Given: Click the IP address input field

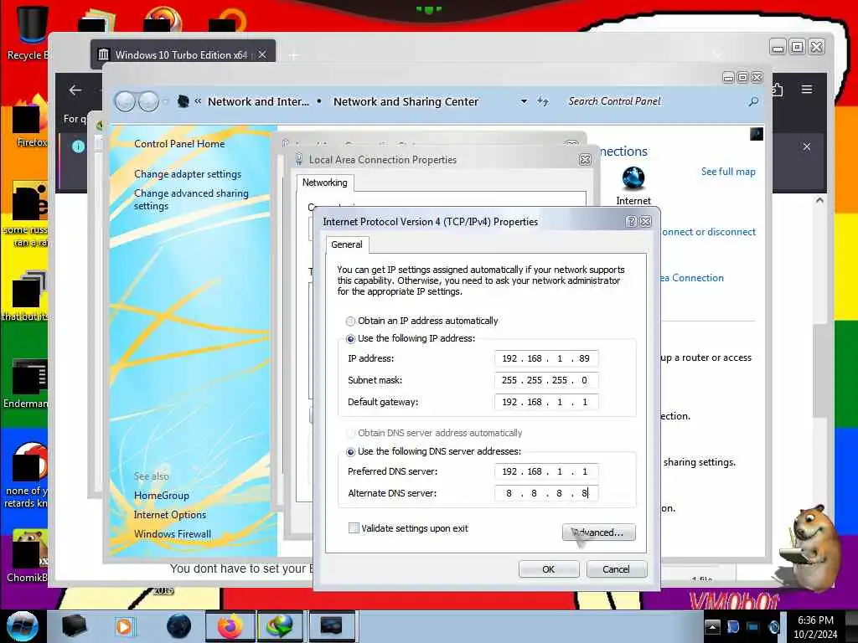Looking at the screenshot, I should [x=546, y=358].
